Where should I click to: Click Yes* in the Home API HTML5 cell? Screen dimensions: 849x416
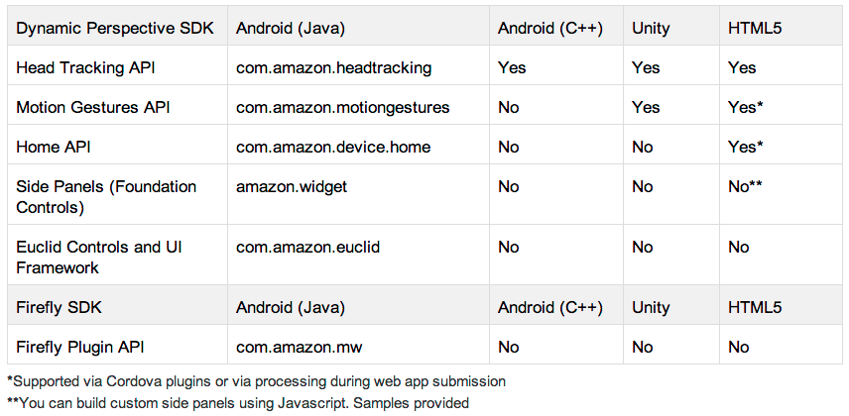coord(745,147)
